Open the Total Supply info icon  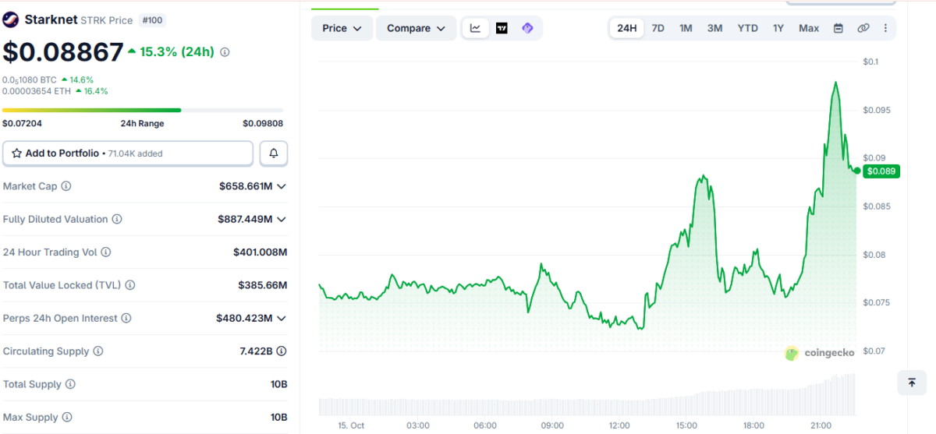[x=70, y=384]
